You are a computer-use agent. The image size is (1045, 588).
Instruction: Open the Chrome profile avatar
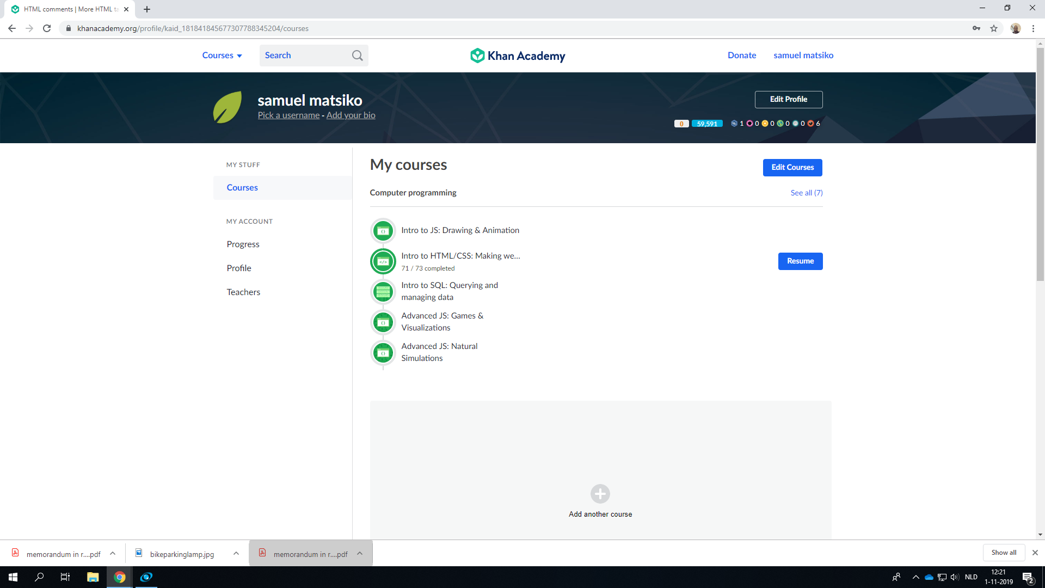click(x=1016, y=28)
